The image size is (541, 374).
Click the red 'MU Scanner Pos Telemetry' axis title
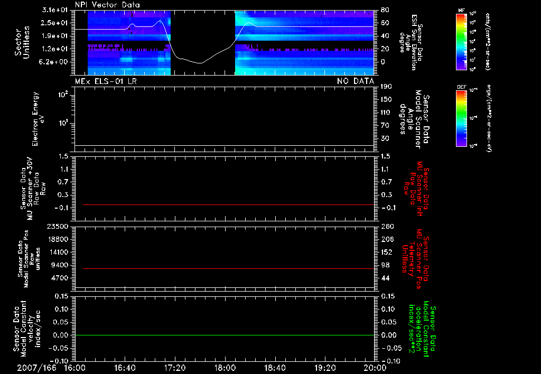pyautogui.click(x=415, y=259)
